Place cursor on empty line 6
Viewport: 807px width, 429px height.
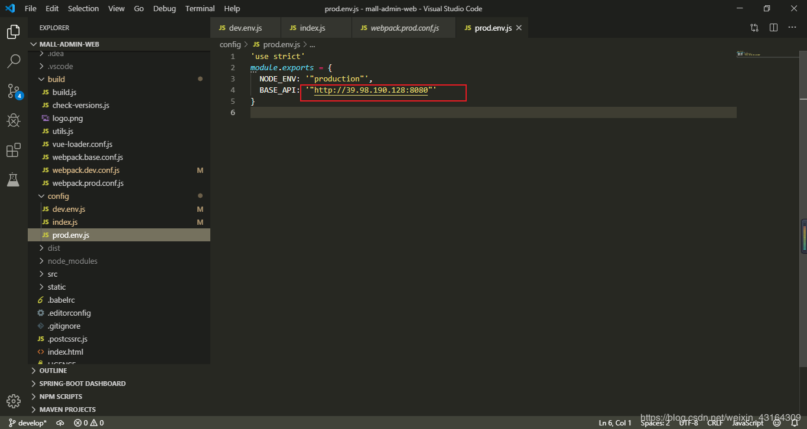tap(493, 112)
